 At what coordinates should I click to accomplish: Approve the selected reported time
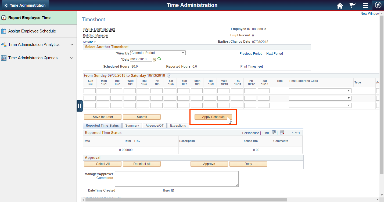pyautogui.click(x=209, y=164)
